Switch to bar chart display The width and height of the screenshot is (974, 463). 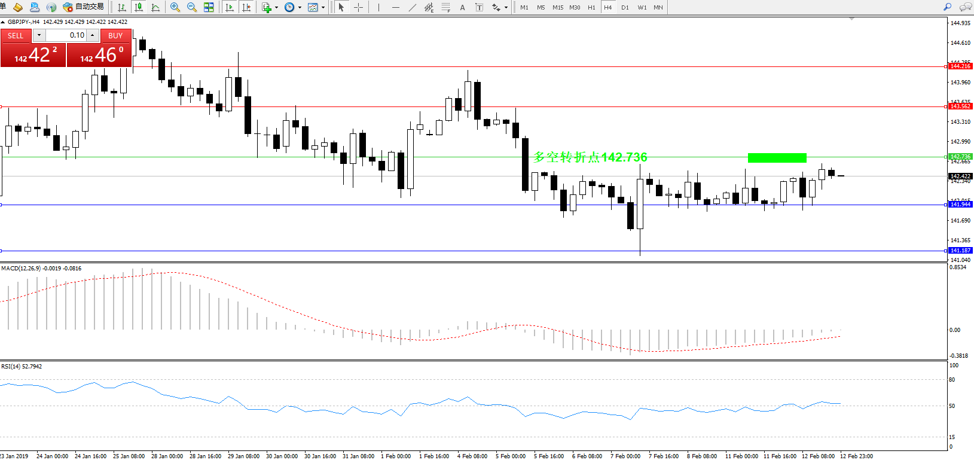122,7
